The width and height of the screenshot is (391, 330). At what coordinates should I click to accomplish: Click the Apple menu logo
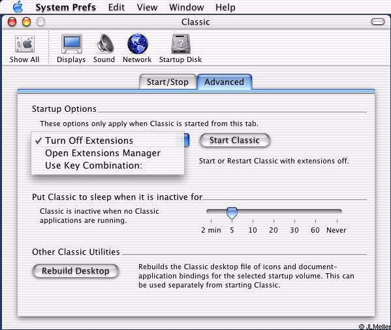(x=18, y=7)
